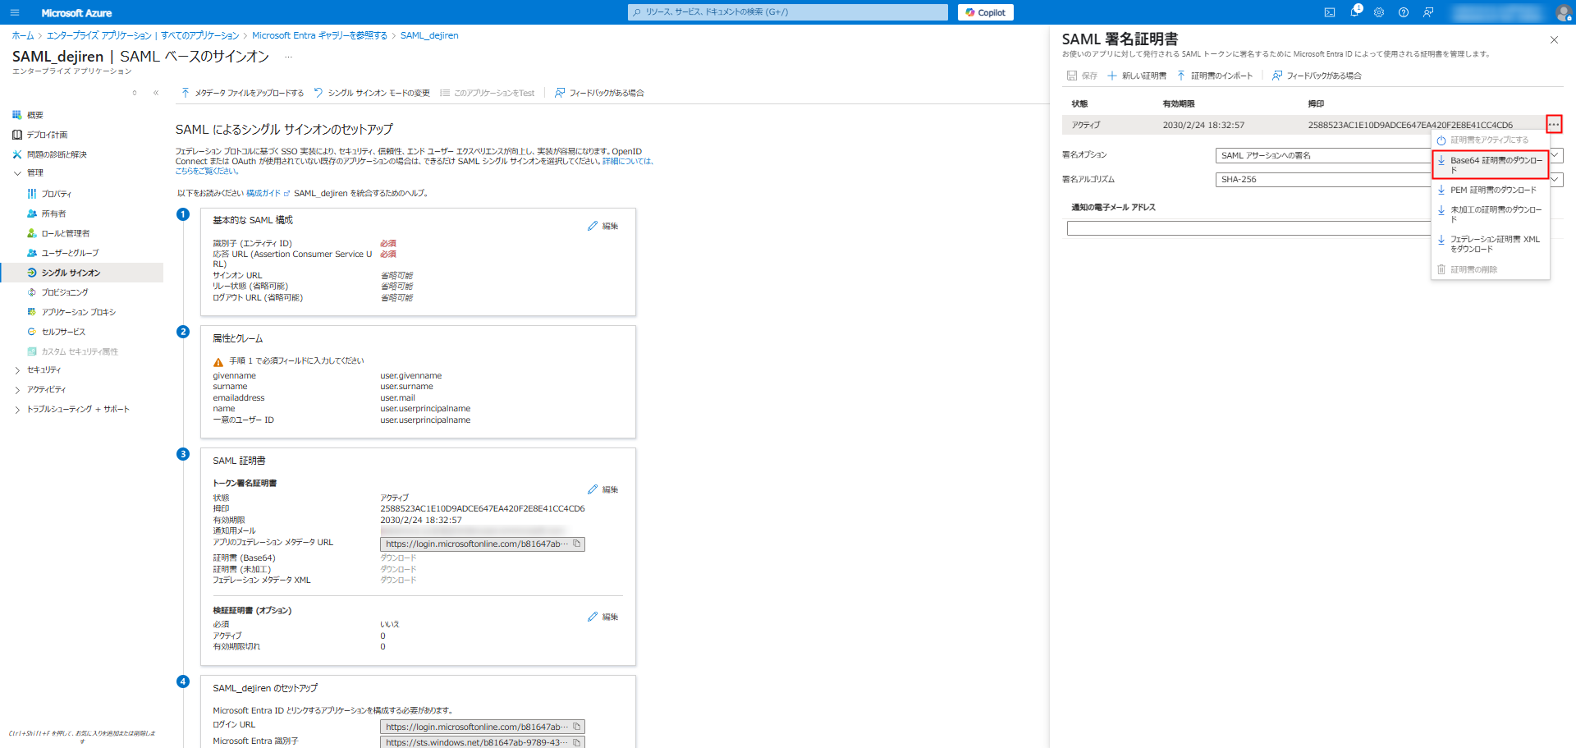This screenshot has height=748, width=1576.
Task: Open the 構成ガイド link
Action: click(268, 193)
